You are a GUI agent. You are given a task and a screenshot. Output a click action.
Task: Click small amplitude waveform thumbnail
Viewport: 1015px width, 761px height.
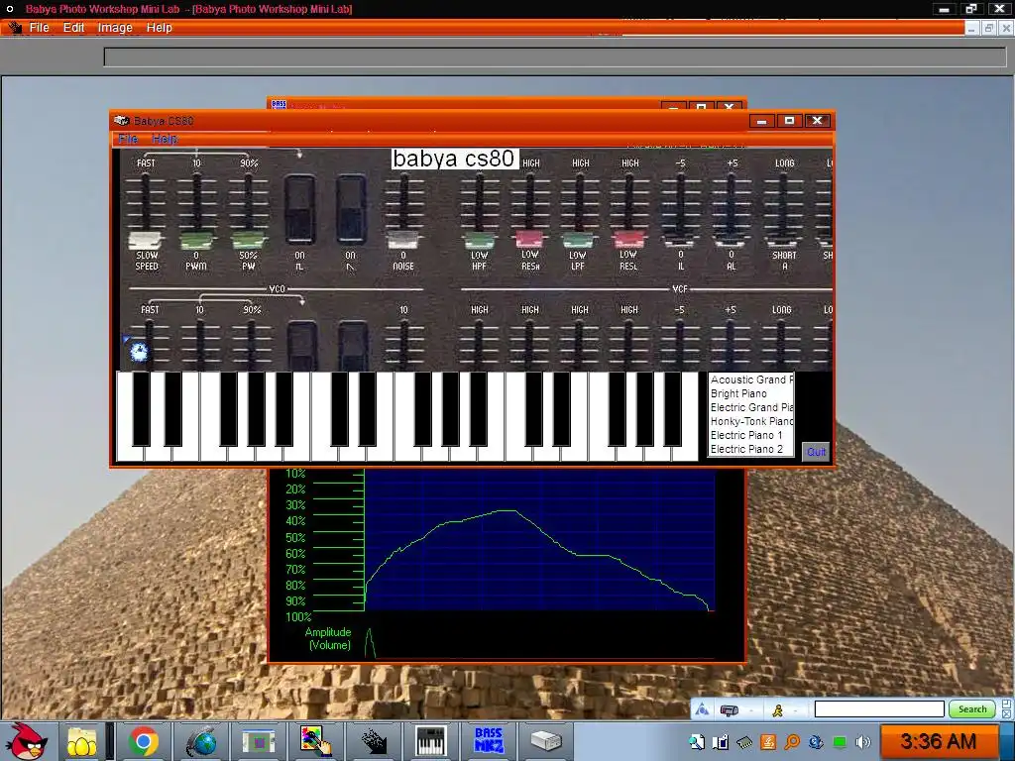[370, 642]
